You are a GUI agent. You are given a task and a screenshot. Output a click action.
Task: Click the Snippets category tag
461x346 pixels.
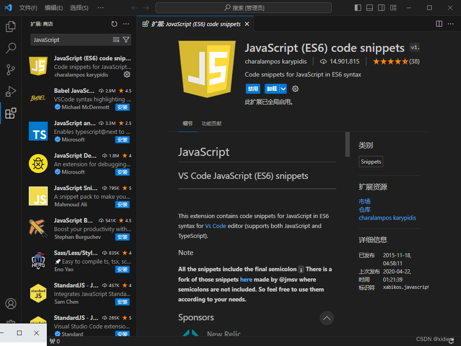click(x=371, y=162)
